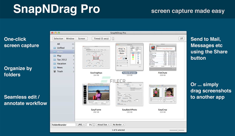
Task: Click the Share button icon
Action: click(181, 38)
